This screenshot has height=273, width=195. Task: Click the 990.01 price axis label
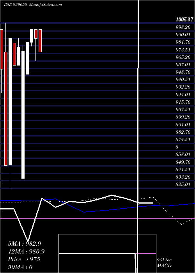(x=183, y=35)
